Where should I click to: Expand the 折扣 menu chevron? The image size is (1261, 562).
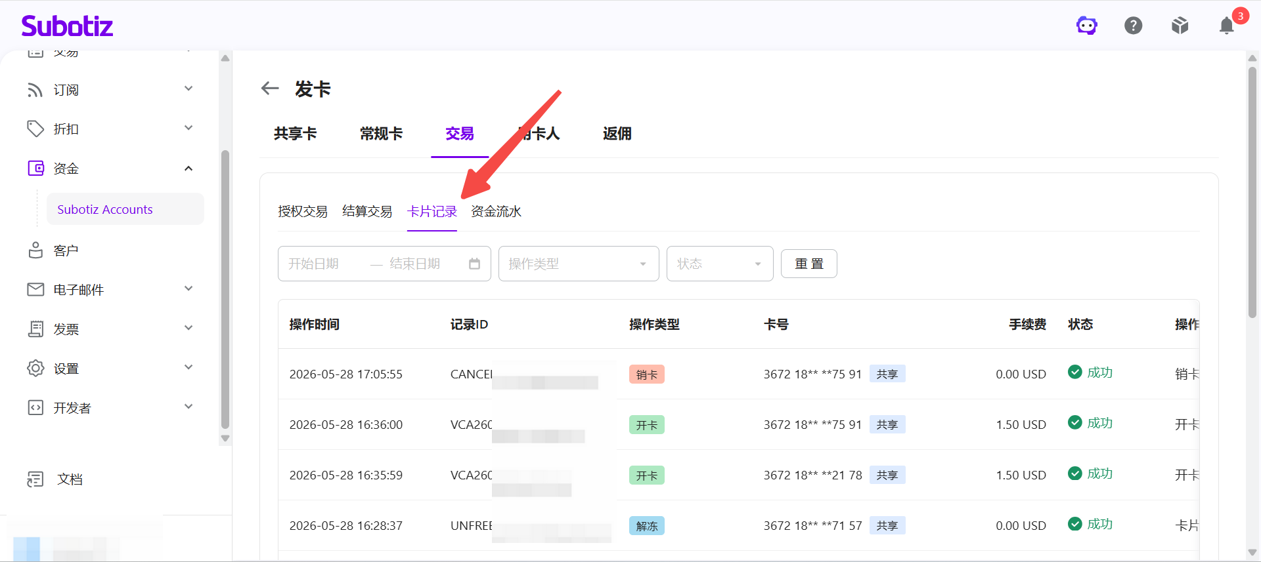tap(188, 128)
